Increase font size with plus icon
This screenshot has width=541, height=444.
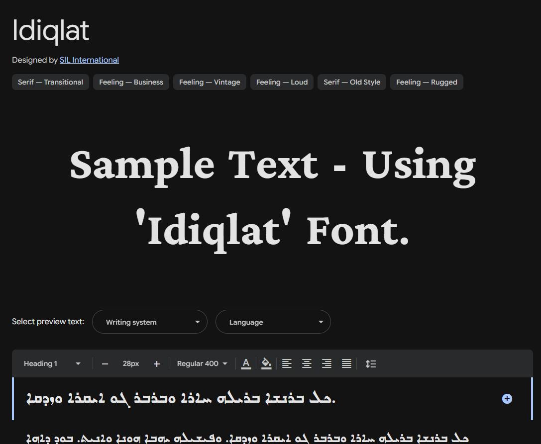pyautogui.click(x=157, y=363)
